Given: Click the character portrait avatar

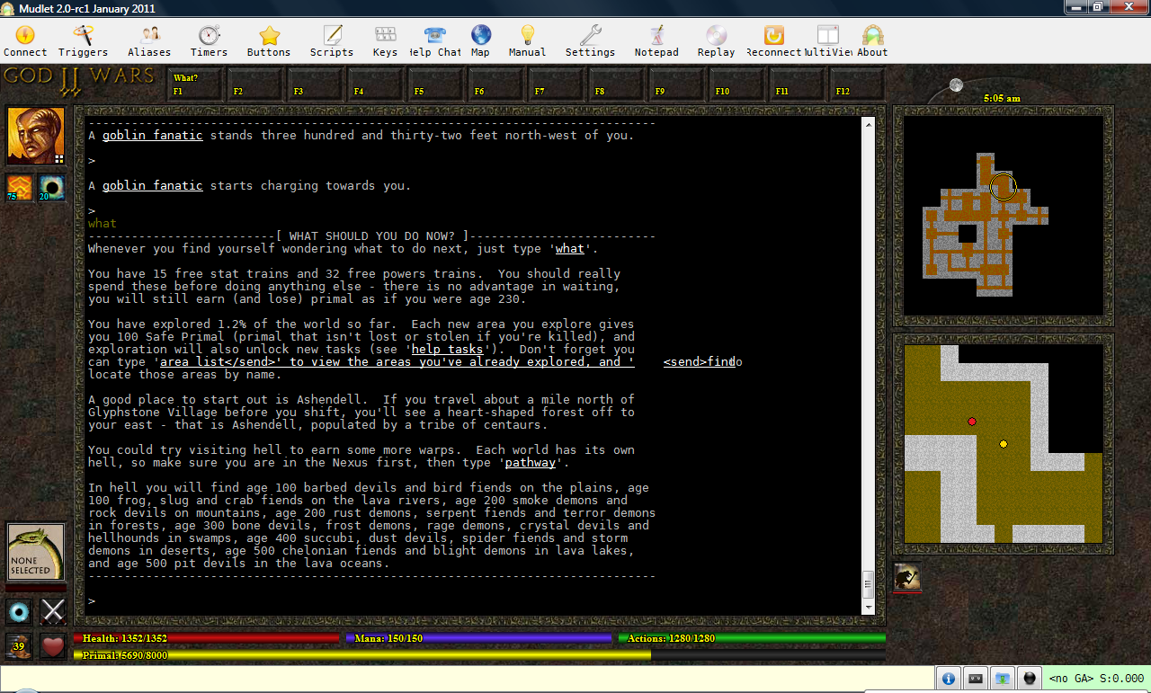Looking at the screenshot, I should click(x=36, y=136).
